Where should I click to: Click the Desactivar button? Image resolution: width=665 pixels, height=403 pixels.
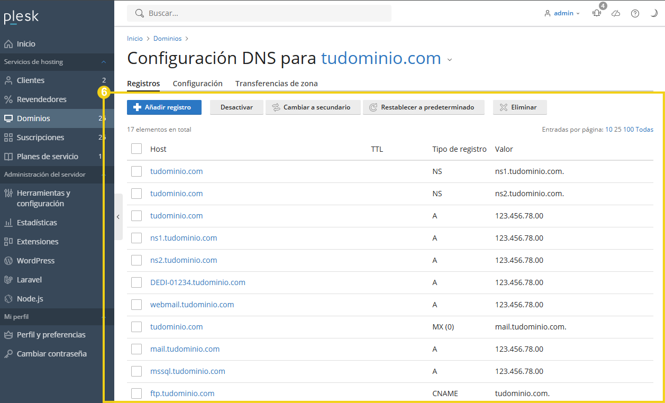[236, 107]
